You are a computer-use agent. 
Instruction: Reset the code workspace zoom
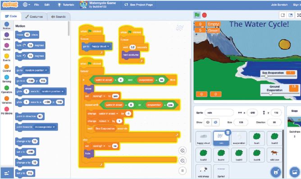pos(182,170)
